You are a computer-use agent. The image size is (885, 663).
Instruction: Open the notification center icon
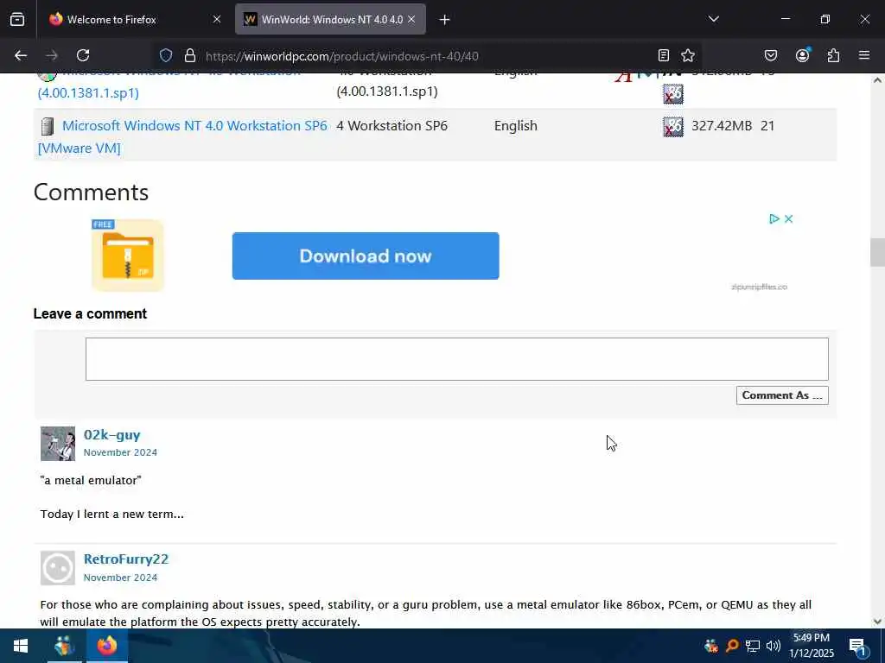pos(858,646)
